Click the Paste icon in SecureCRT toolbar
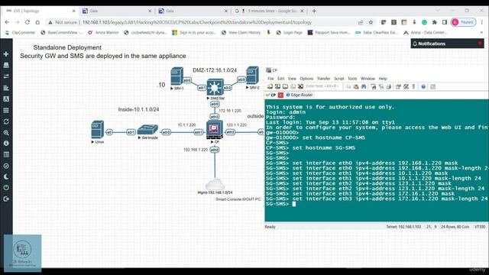The image size is (489, 275). (x=356, y=86)
